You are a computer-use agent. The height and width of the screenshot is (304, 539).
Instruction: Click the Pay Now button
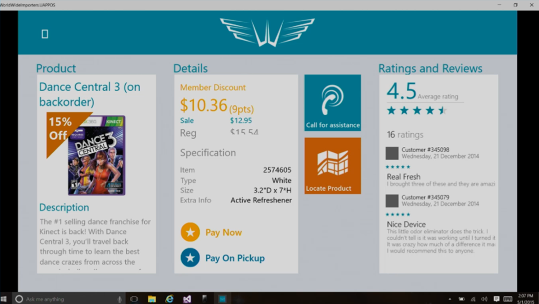[212, 232]
